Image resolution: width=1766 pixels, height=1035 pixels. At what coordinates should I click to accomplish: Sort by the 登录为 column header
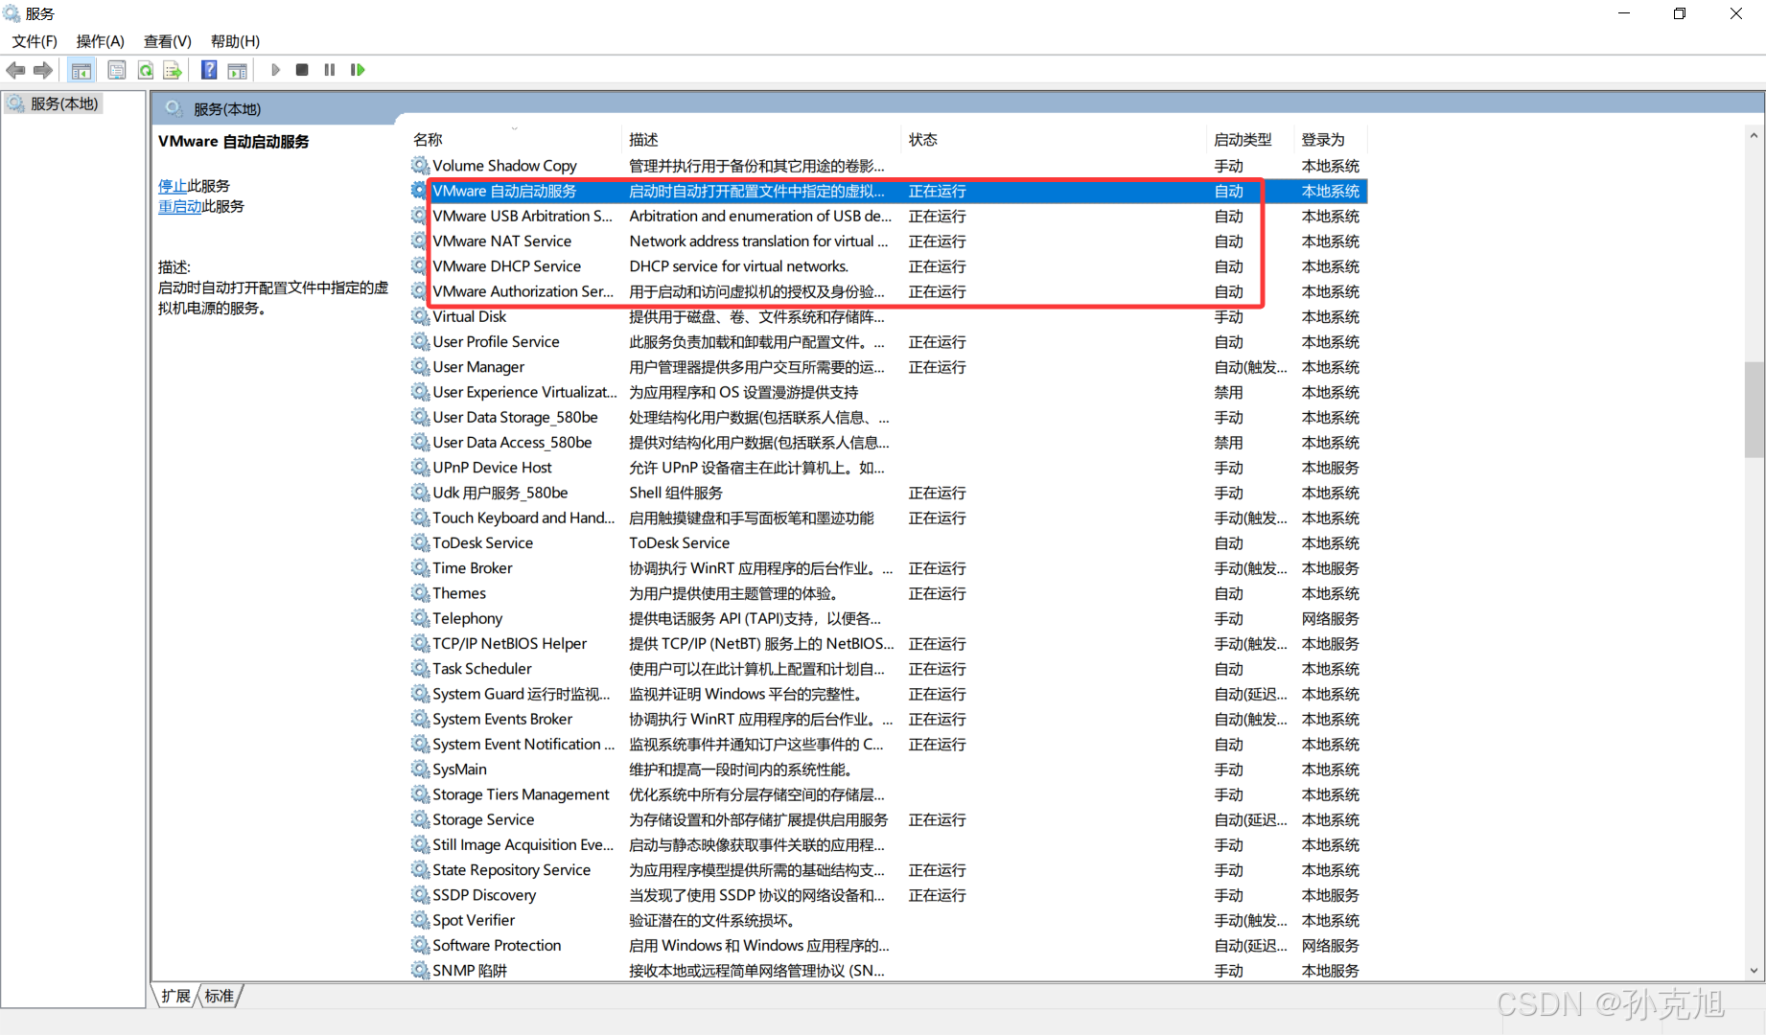pos(1330,140)
